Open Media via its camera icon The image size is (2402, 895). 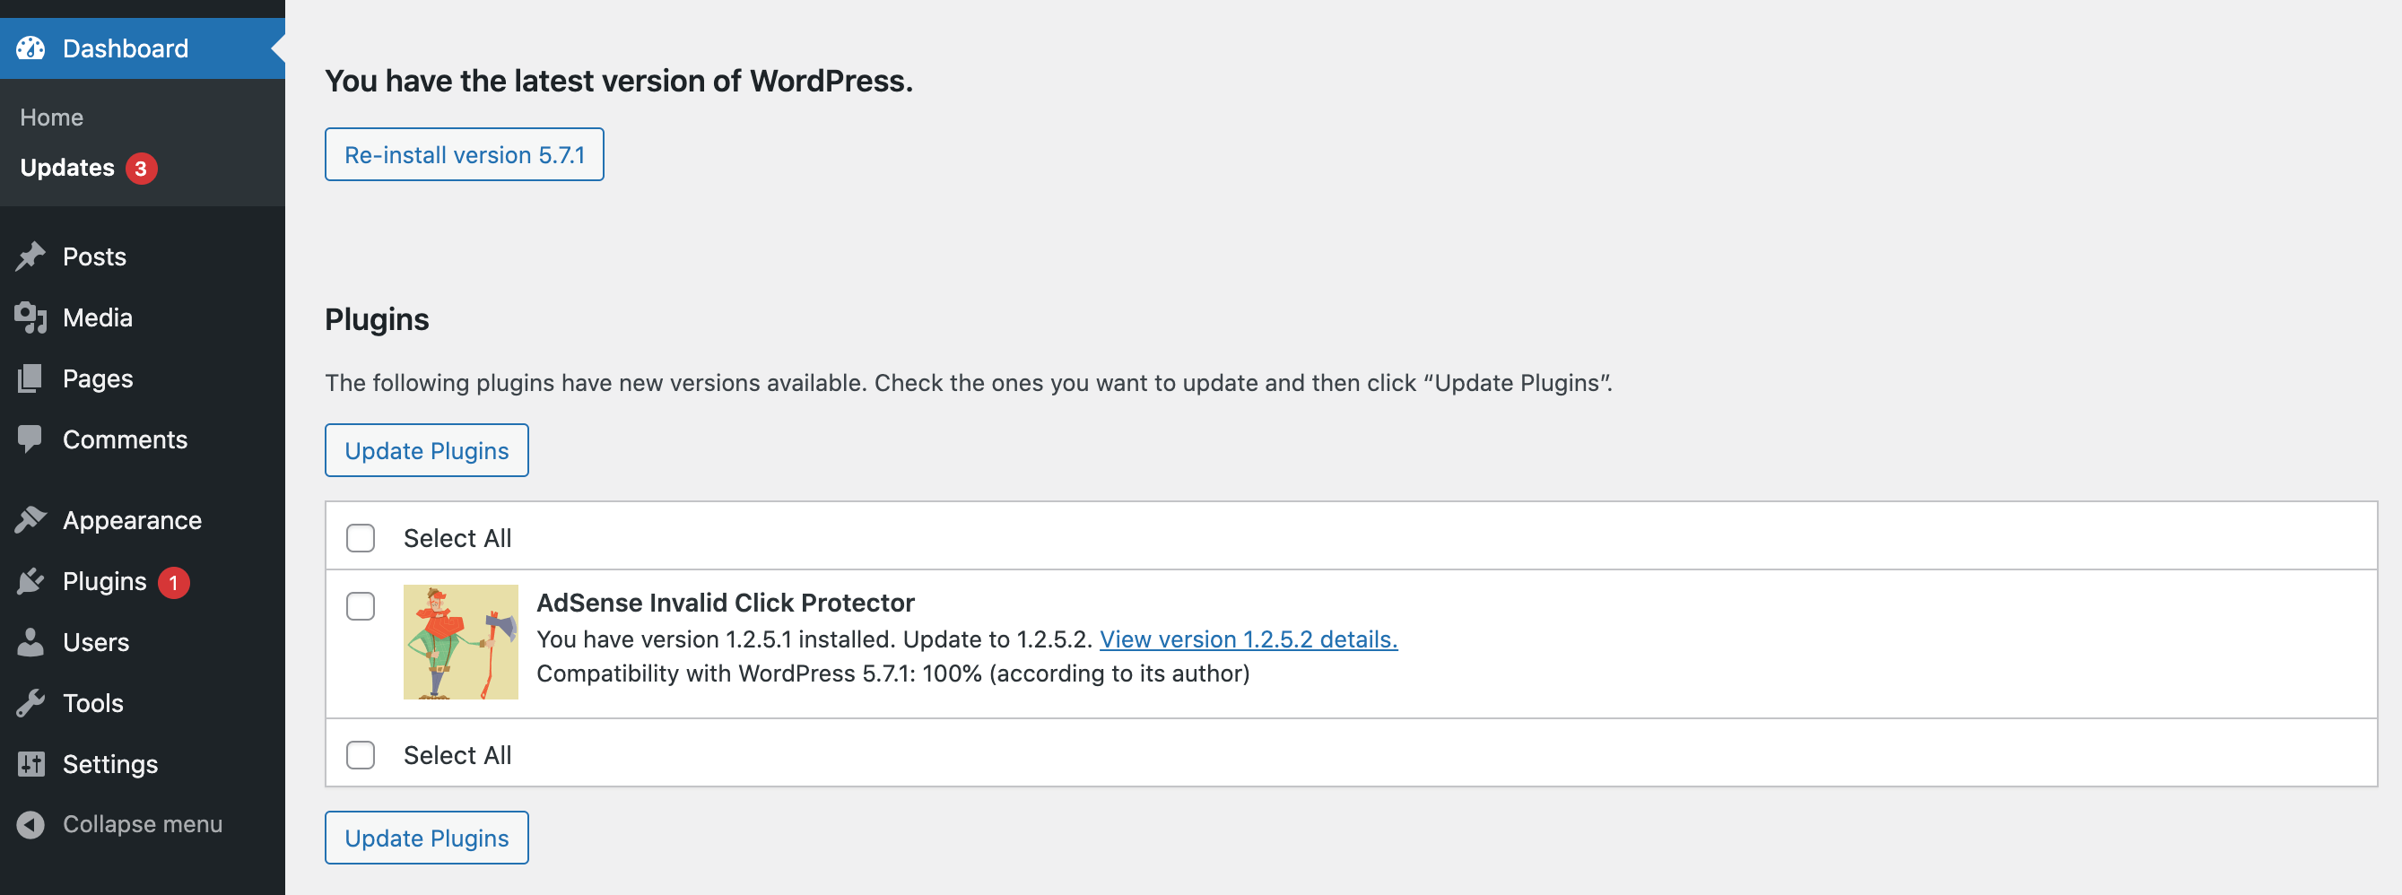click(x=30, y=317)
